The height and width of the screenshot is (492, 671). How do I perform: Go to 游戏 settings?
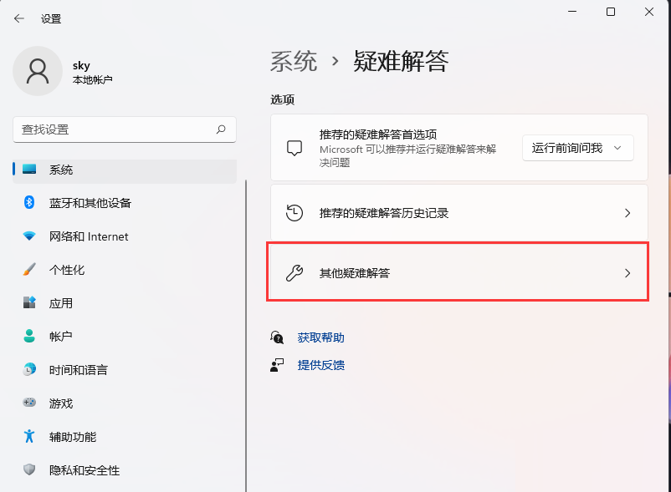(125, 403)
